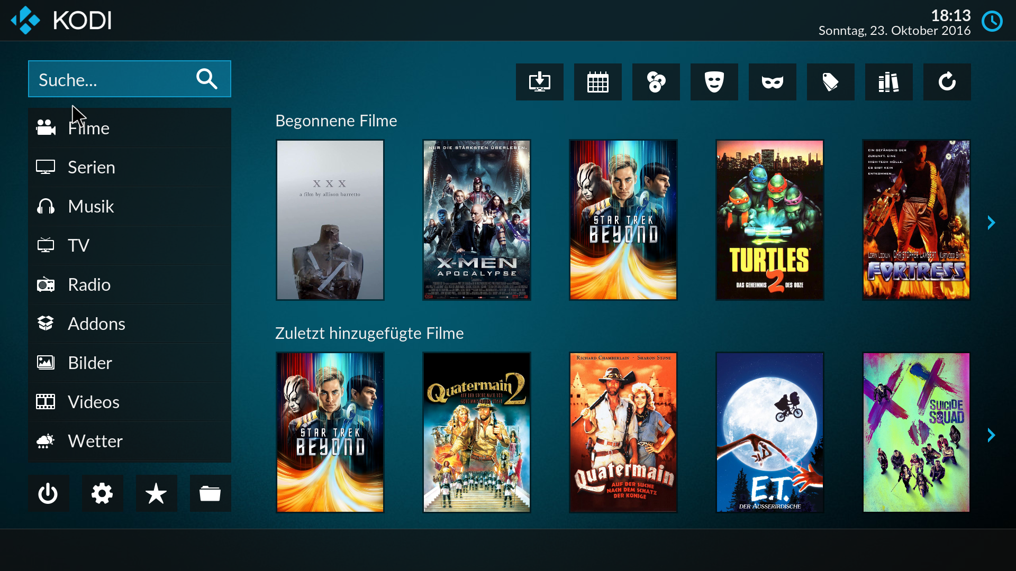1016x571 pixels.
Task: Click the picture icon beside Bilder
Action: click(46, 363)
